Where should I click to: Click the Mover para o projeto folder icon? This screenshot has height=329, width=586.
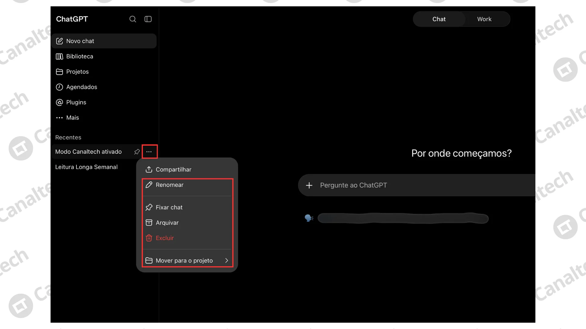tap(149, 260)
